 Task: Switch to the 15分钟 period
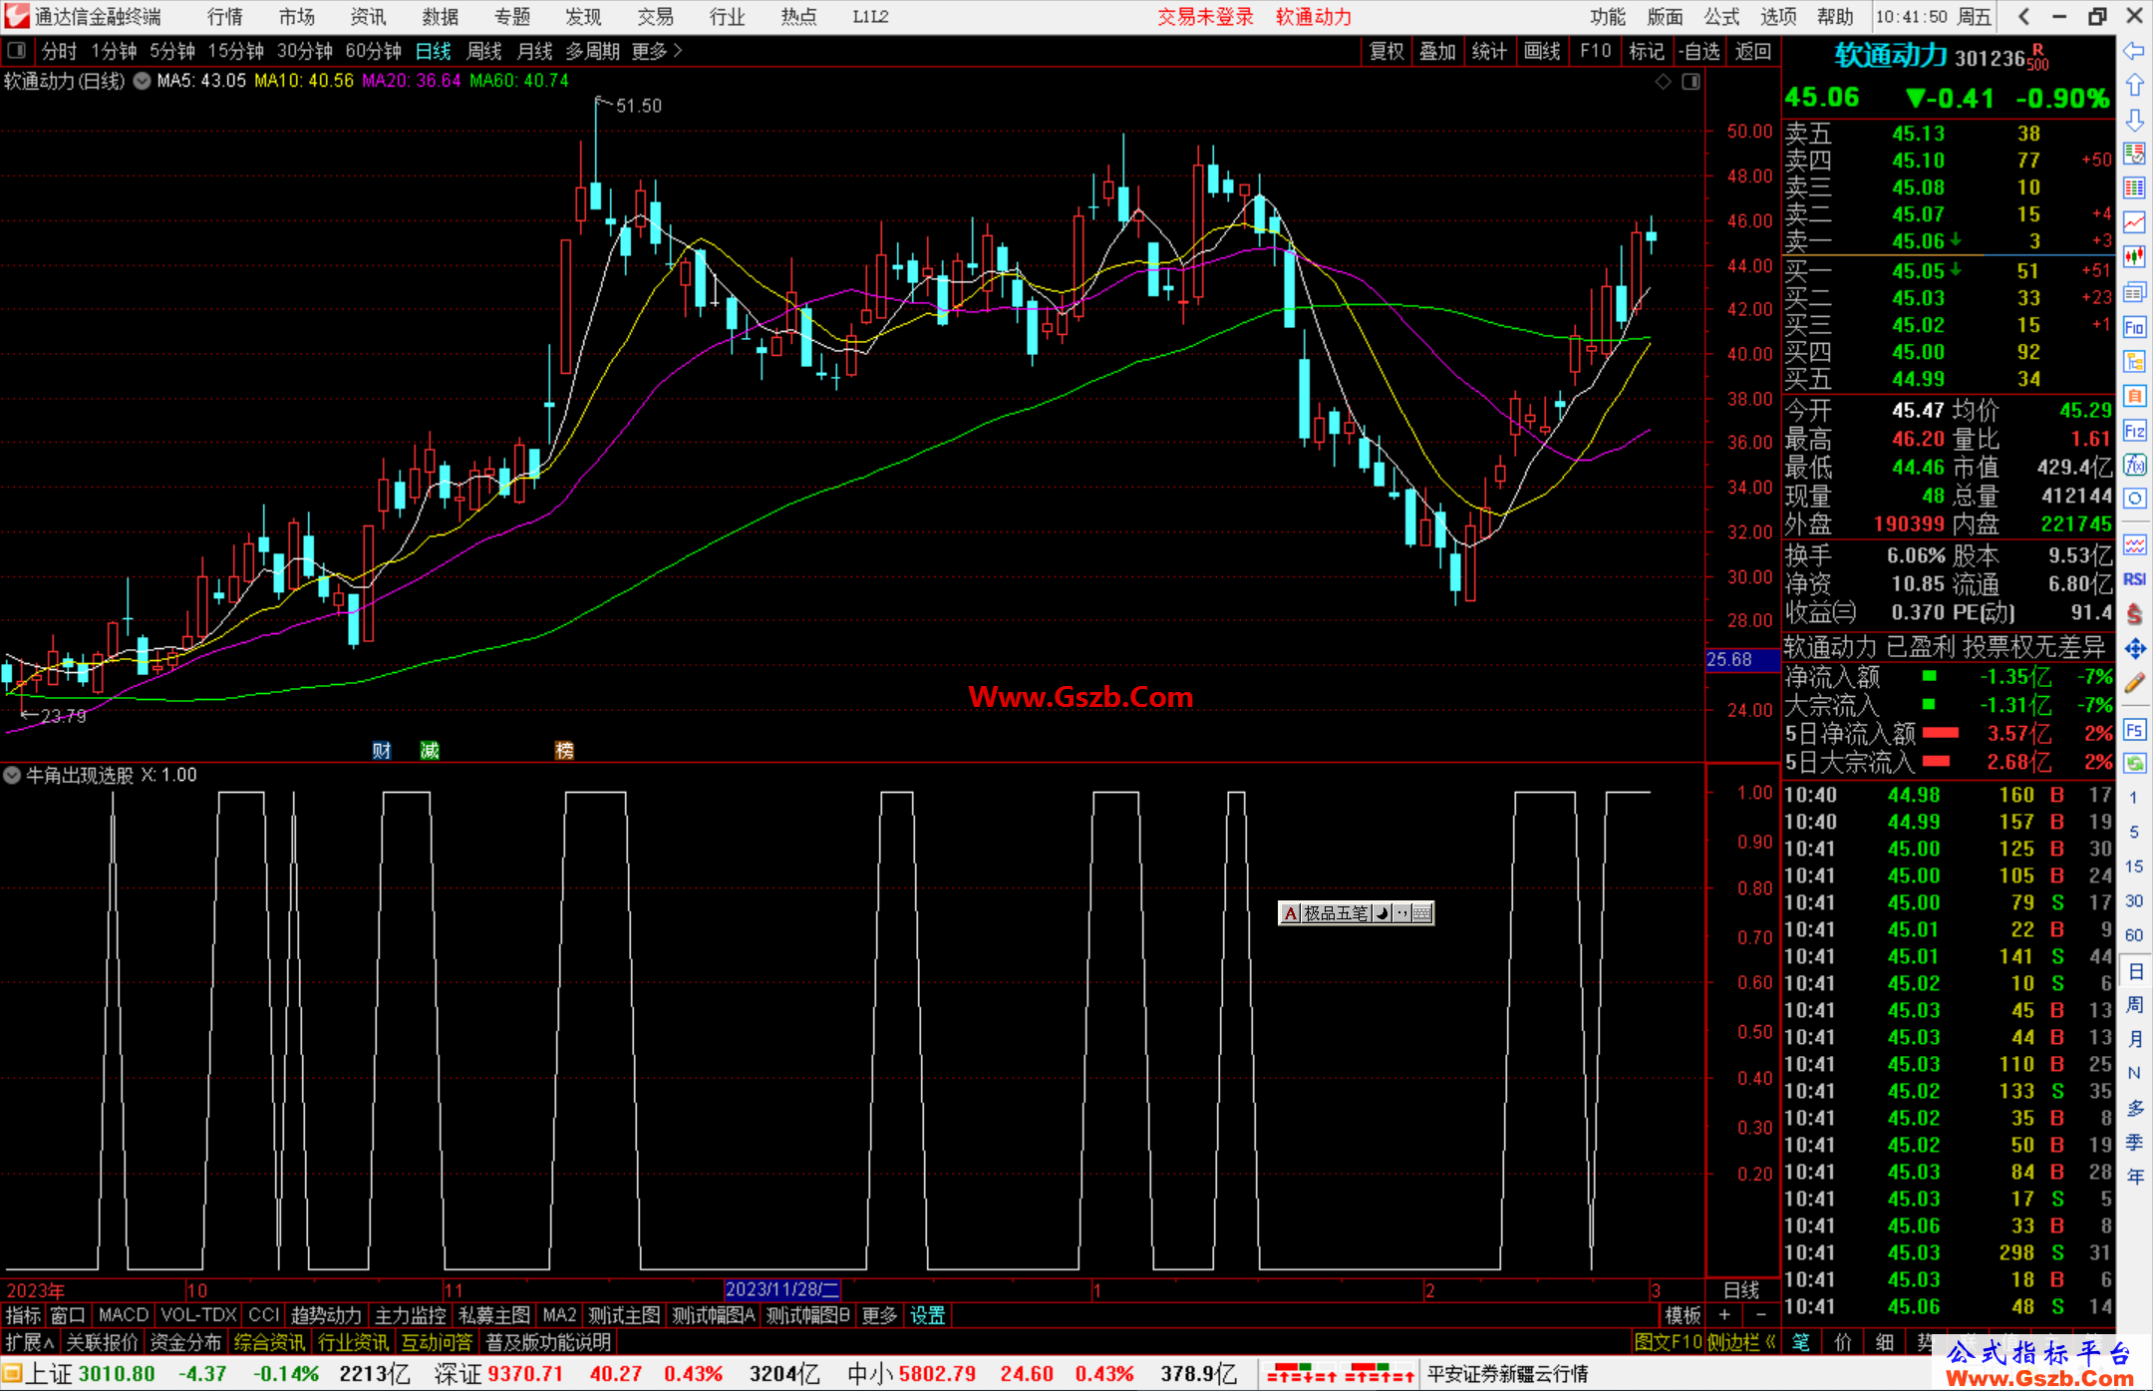coord(235,51)
